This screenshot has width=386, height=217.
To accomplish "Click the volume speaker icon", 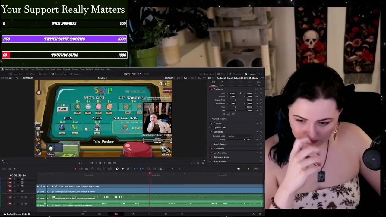I will point(239,169).
